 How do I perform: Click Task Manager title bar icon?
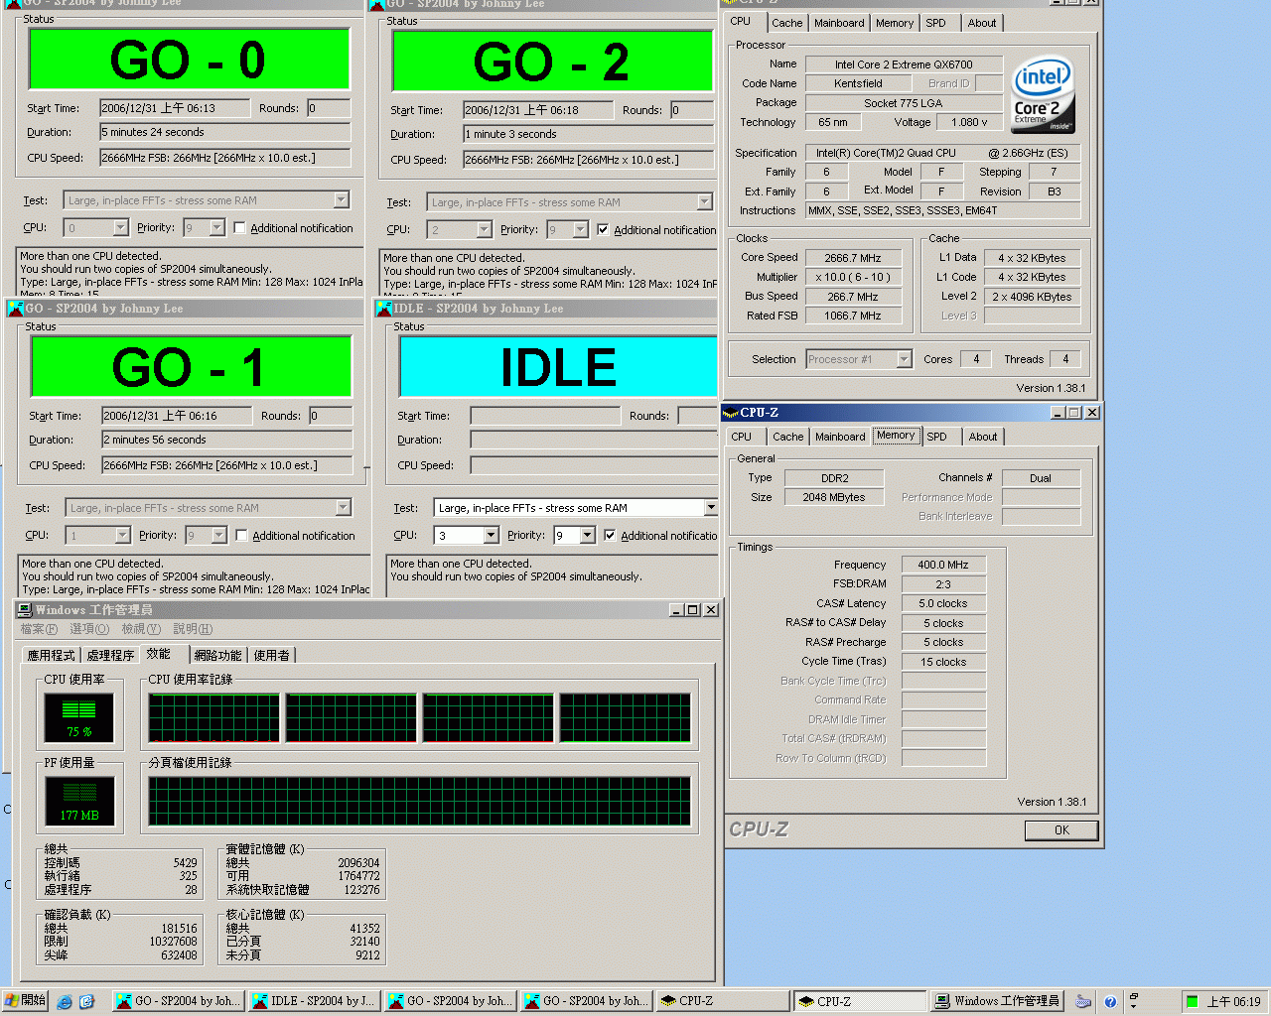[25, 610]
